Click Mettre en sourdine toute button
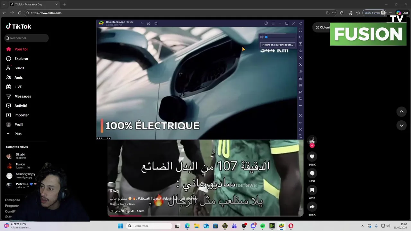The height and width of the screenshot is (231, 411). [277, 45]
